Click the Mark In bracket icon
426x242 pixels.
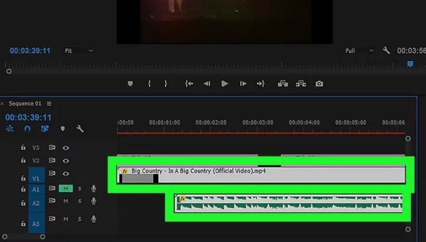pos(150,84)
